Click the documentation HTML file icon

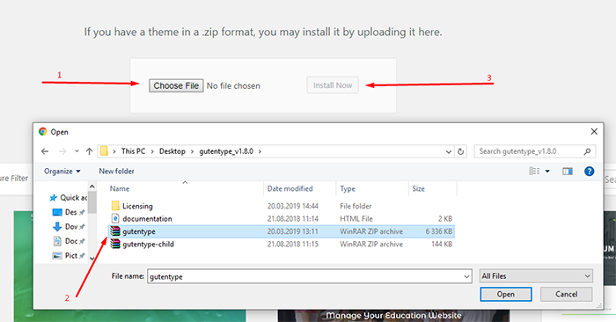click(115, 218)
